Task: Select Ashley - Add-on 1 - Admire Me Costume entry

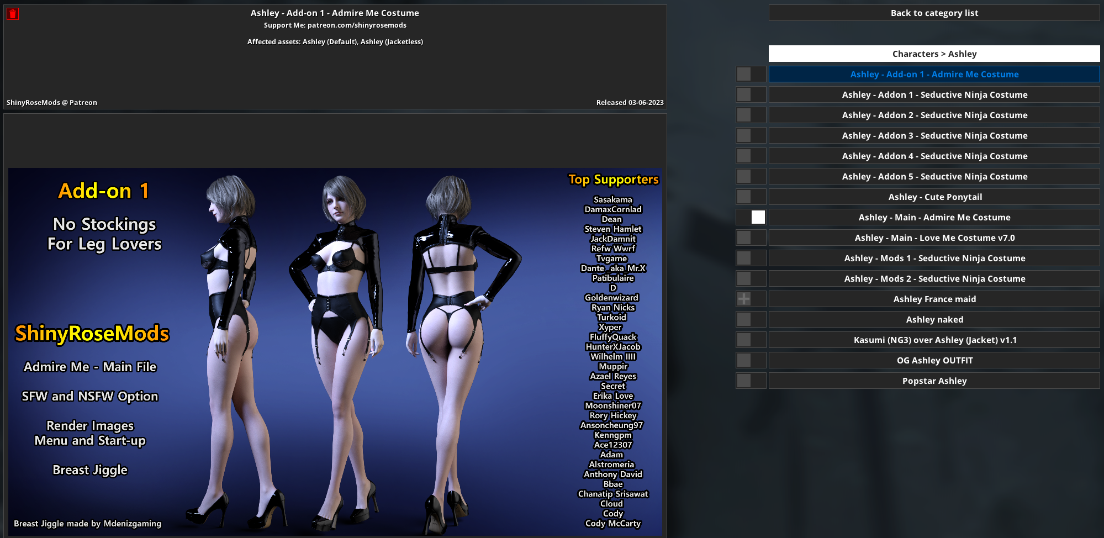Action: (934, 74)
